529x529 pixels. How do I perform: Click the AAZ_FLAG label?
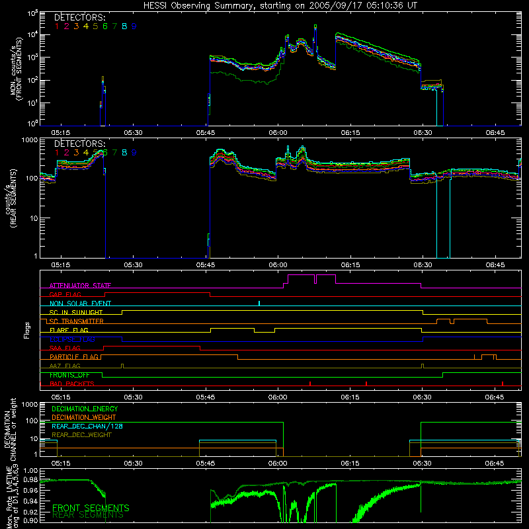tap(65, 366)
